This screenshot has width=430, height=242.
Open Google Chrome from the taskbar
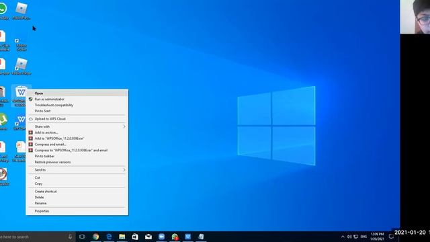click(95, 237)
